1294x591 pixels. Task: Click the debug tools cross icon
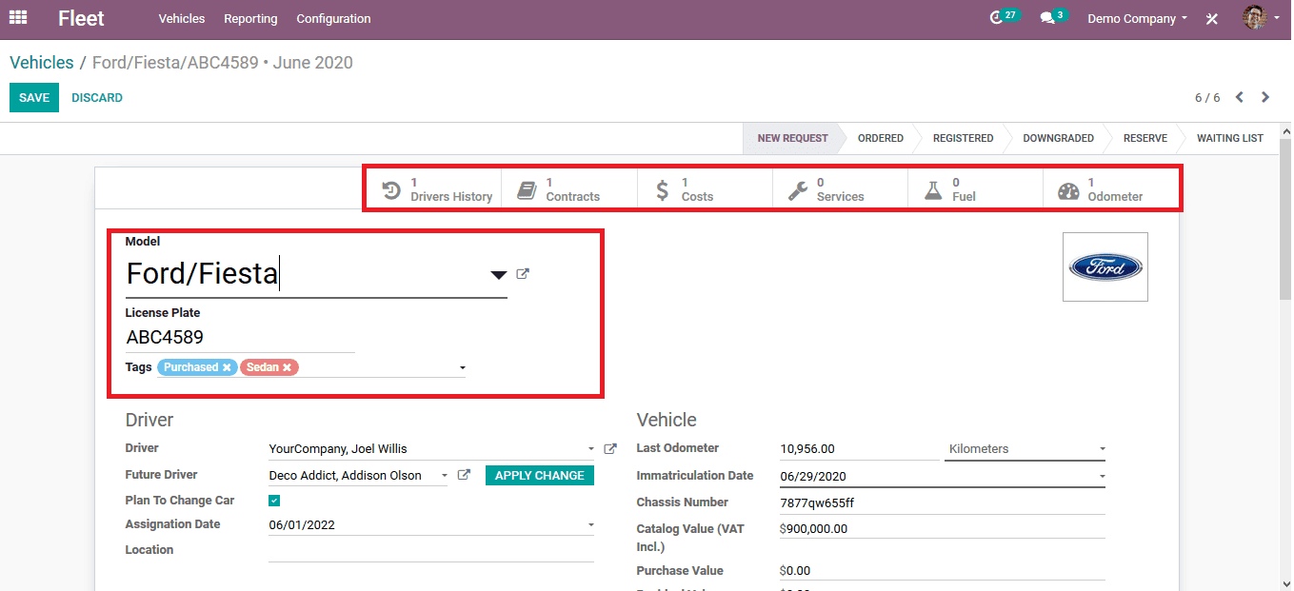(1212, 19)
